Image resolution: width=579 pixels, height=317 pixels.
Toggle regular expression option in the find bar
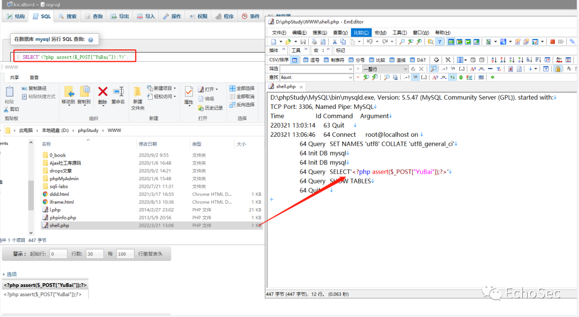(406, 77)
